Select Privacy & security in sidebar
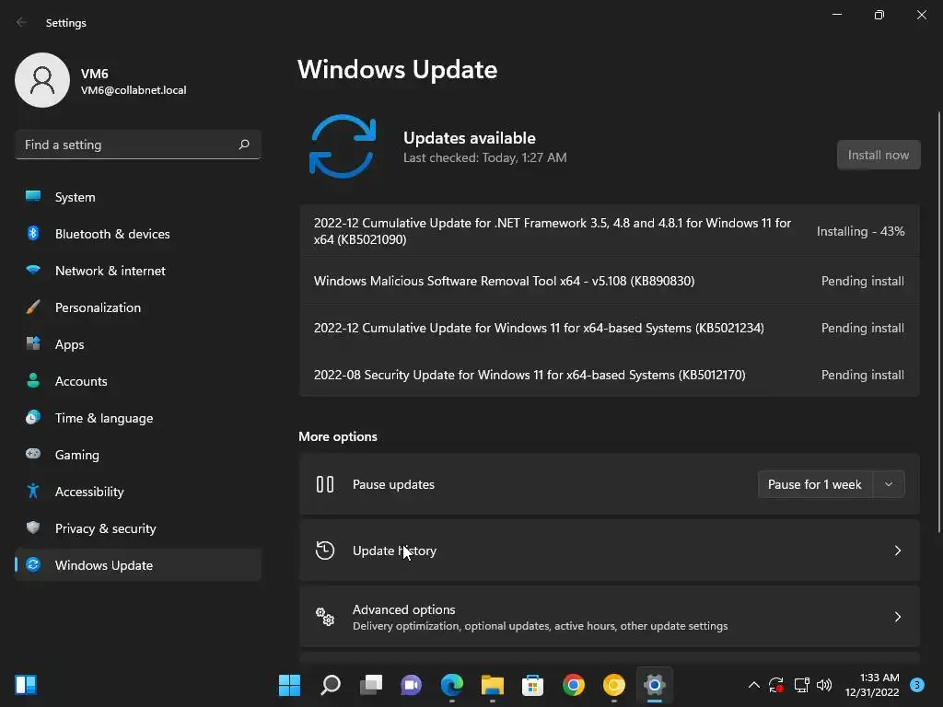The width and height of the screenshot is (943, 707). tap(138, 527)
